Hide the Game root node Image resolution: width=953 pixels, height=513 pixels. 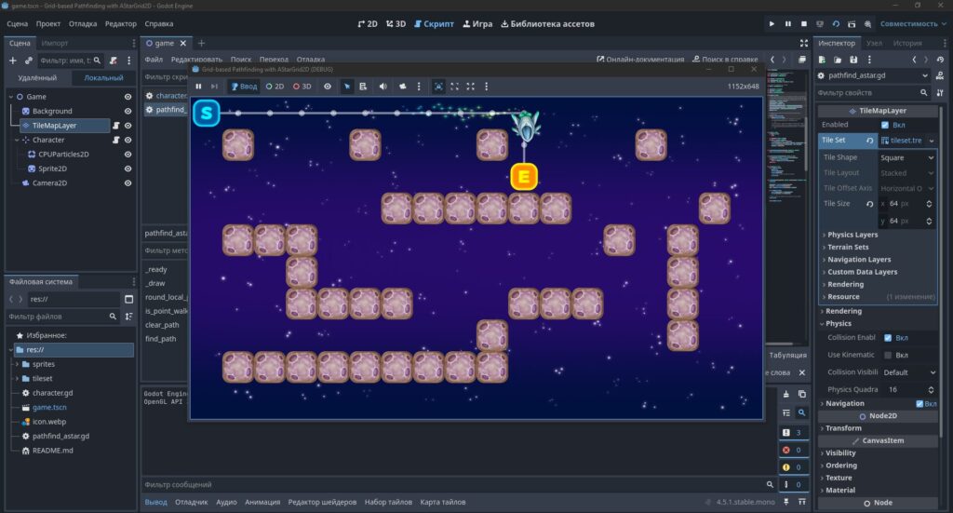point(128,97)
